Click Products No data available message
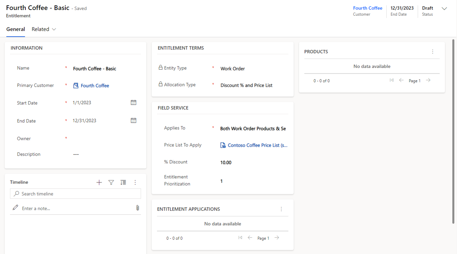The width and height of the screenshot is (457, 254). 372,66
